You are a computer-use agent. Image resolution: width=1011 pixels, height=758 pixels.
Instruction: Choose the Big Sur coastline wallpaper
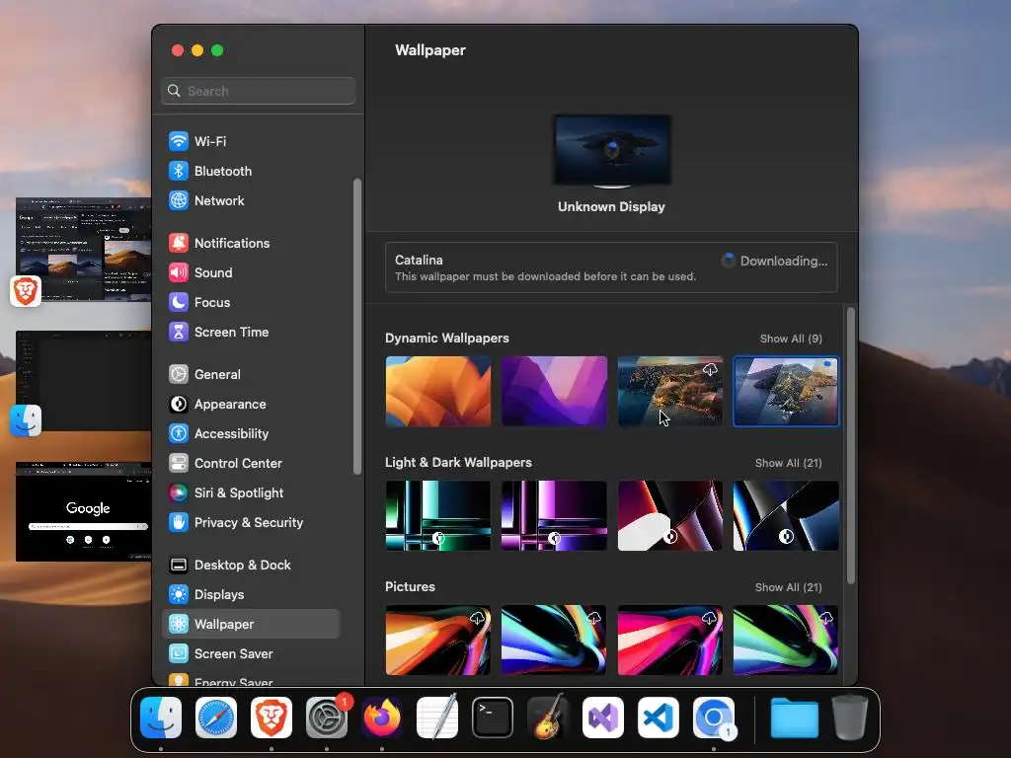coord(670,391)
